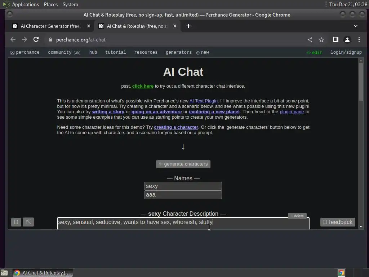Open the 'plugin page' link
Viewport: 369px width, 277px height.
292,112
